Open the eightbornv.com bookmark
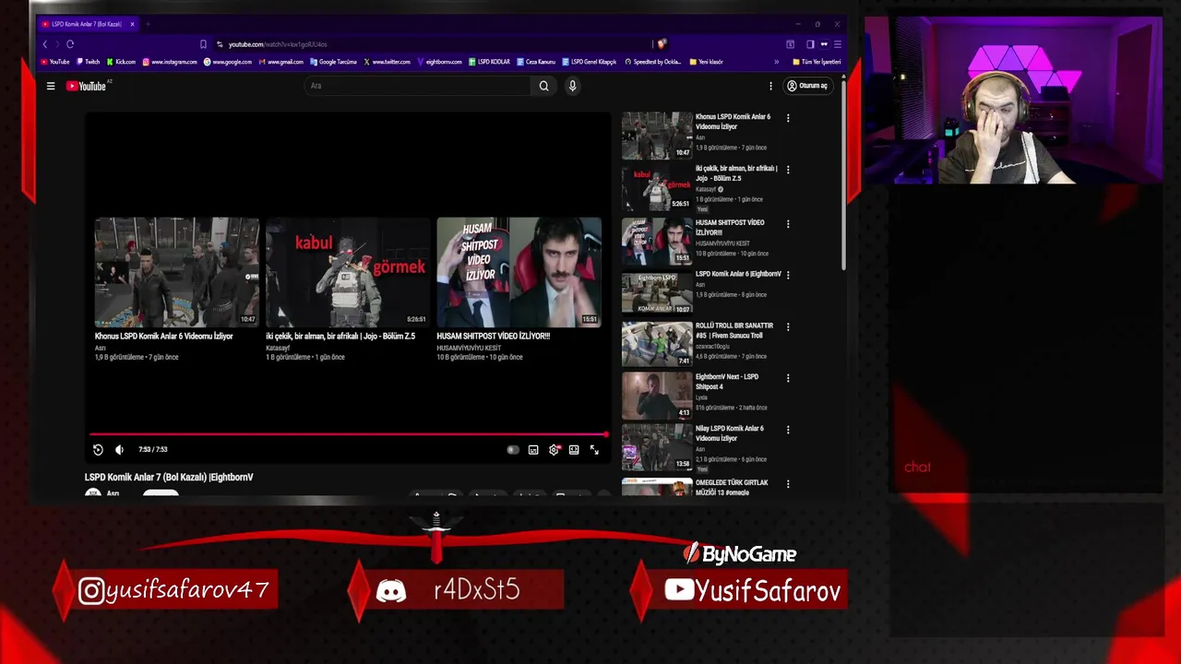The height and width of the screenshot is (664, 1181). pos(439,62)
